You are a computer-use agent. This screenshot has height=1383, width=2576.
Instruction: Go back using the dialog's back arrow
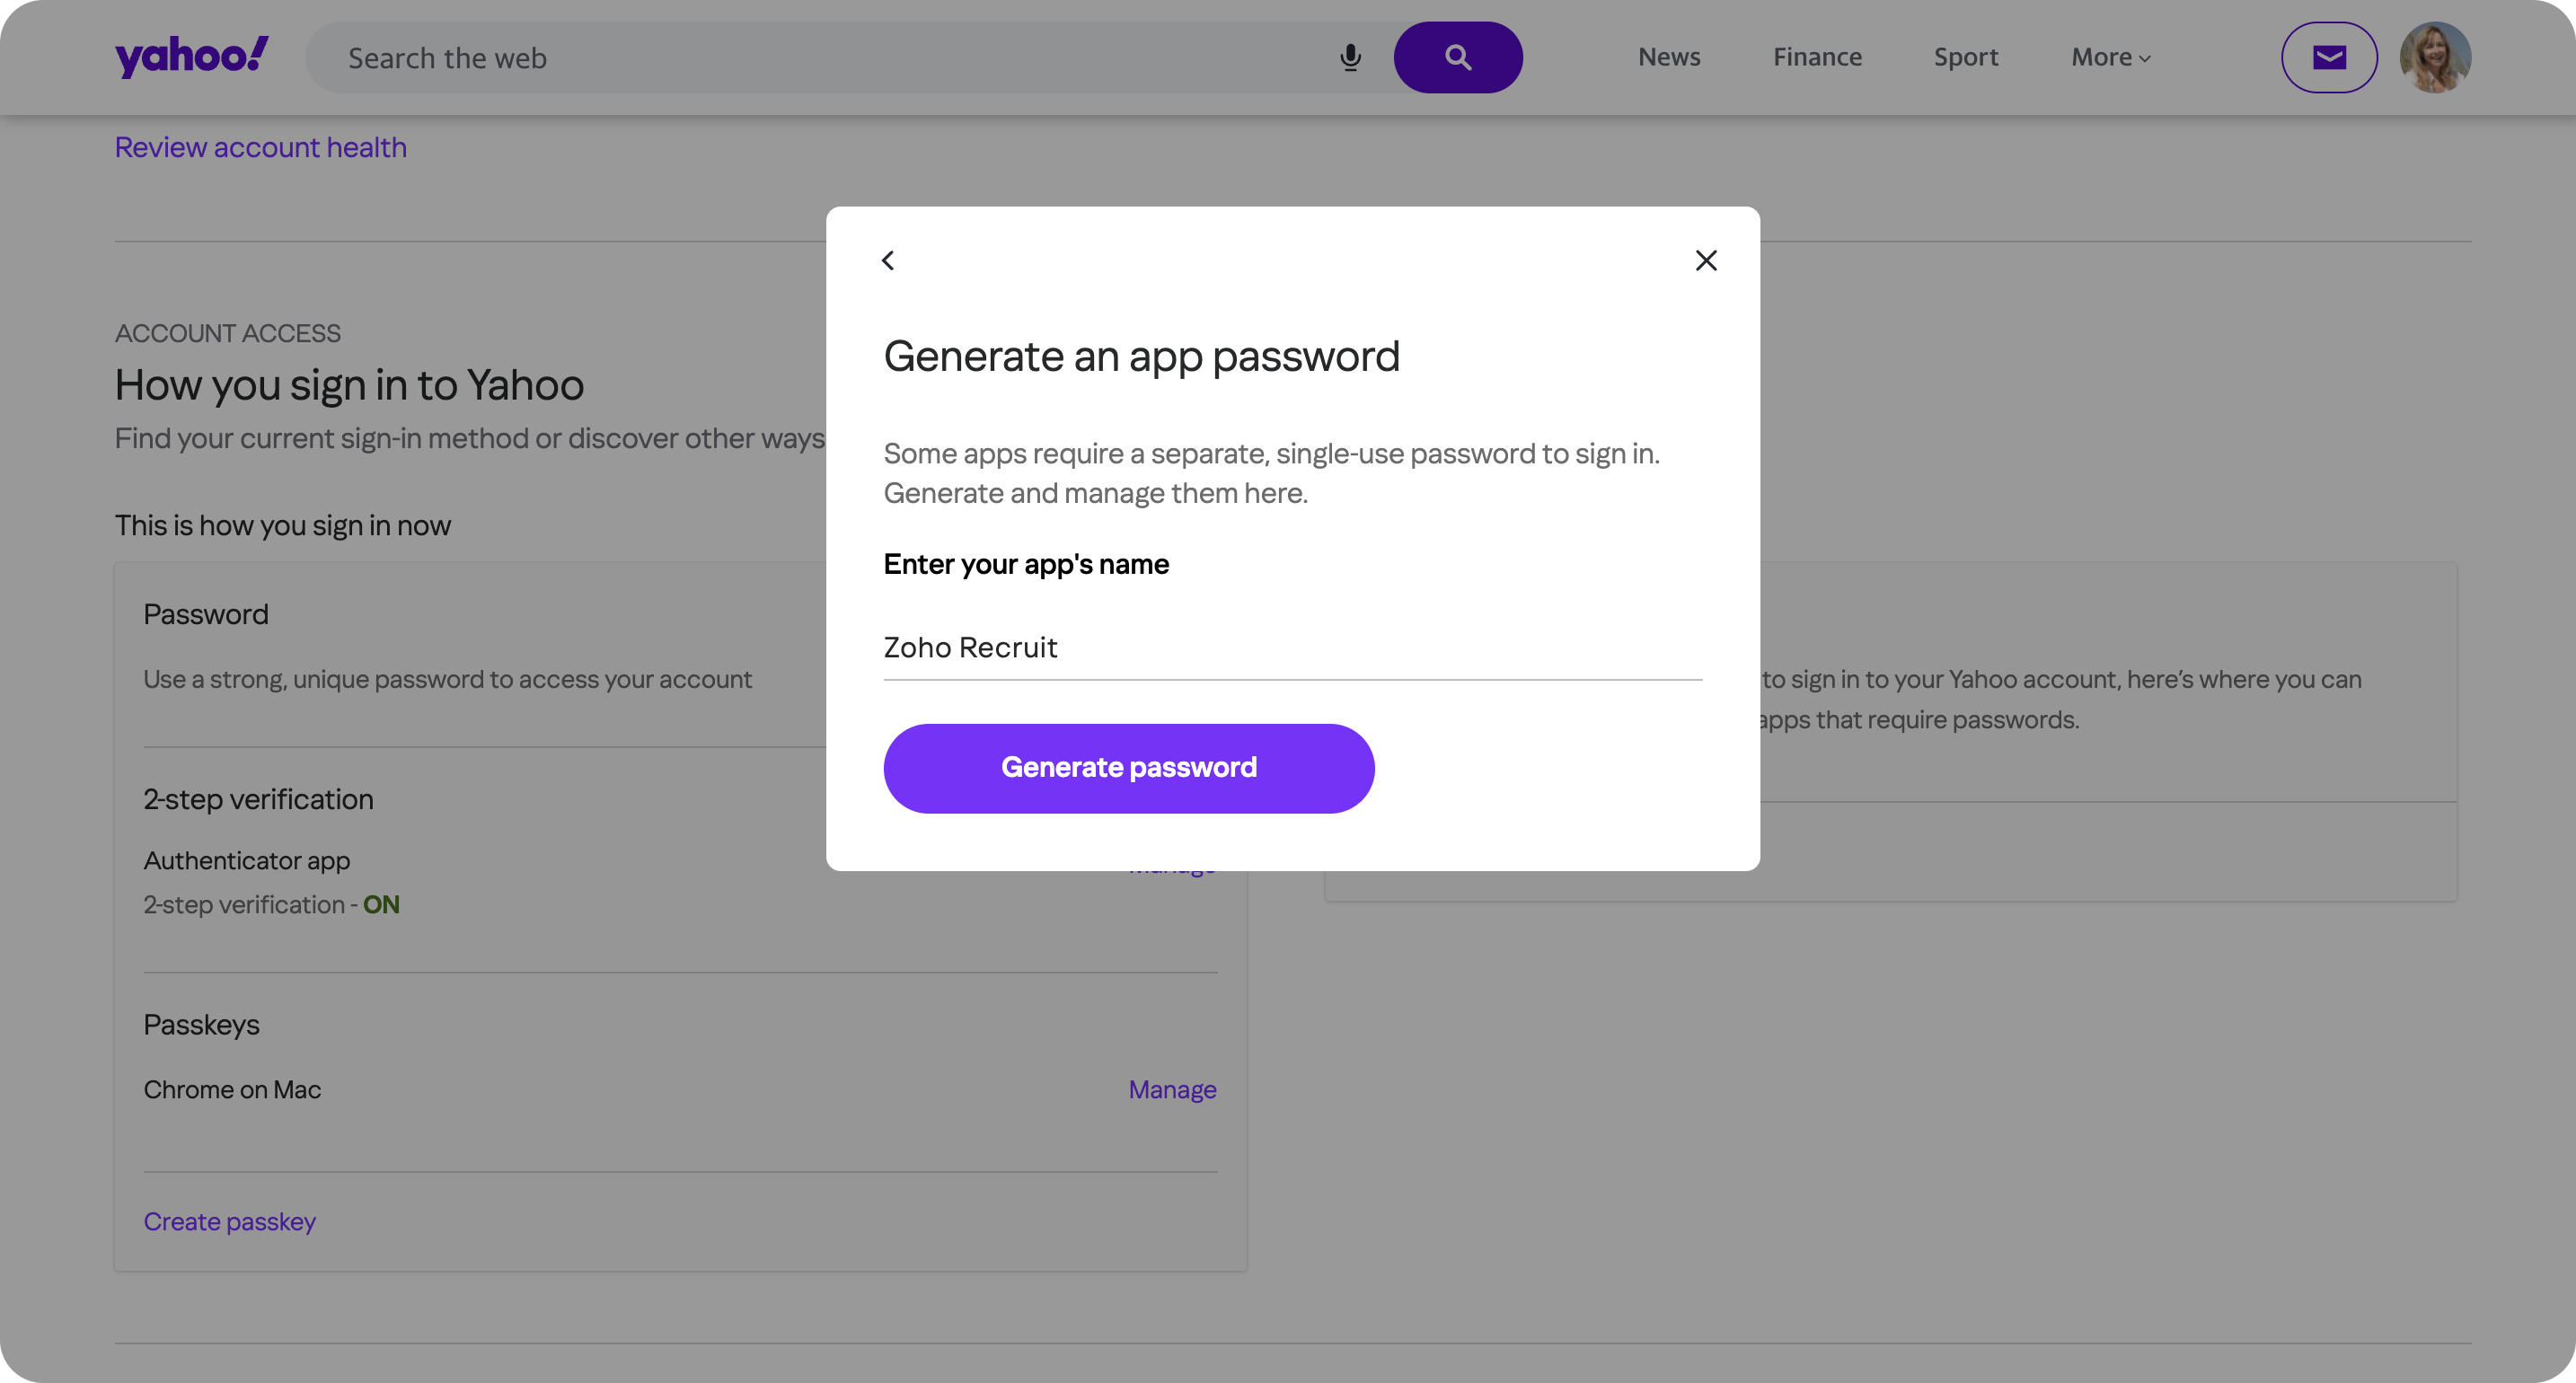(x=888, y=261)
